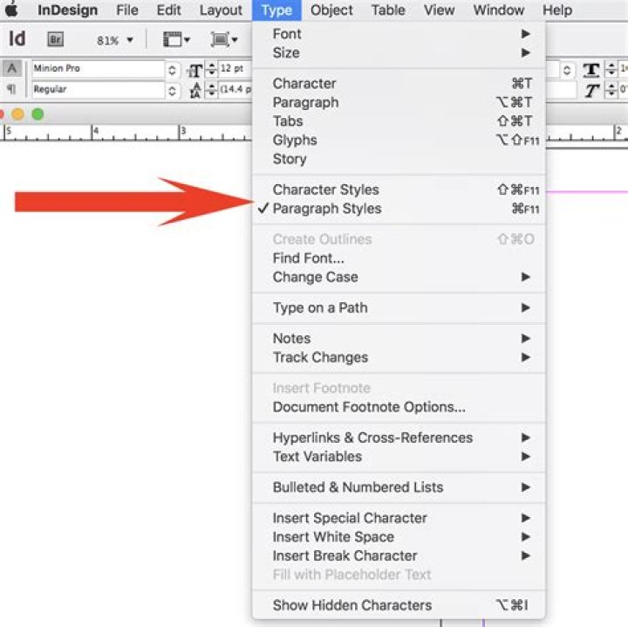Choose Paragraph from Type menu
Viewport: 628px width, 627px height.
click(x=399, y=102)
